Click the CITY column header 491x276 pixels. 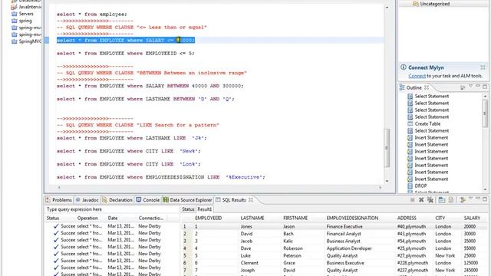tap(440, 218)
